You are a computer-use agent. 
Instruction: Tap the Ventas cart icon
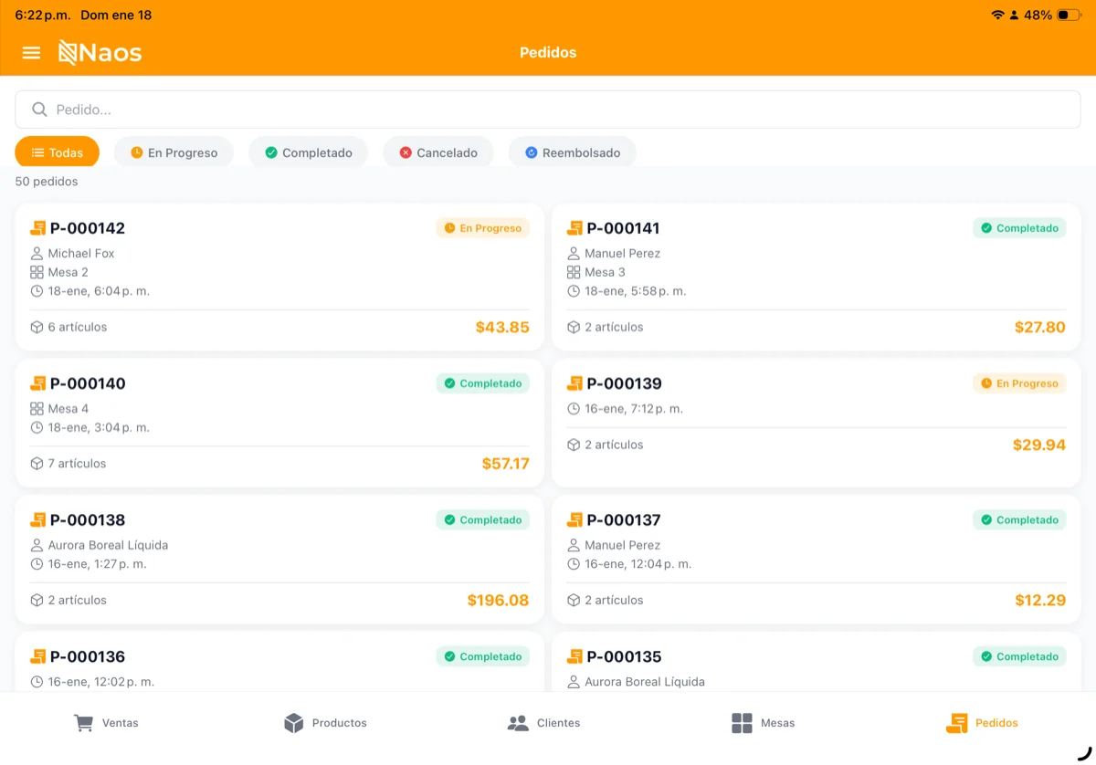pyautogui.click(x=83, y=723)
